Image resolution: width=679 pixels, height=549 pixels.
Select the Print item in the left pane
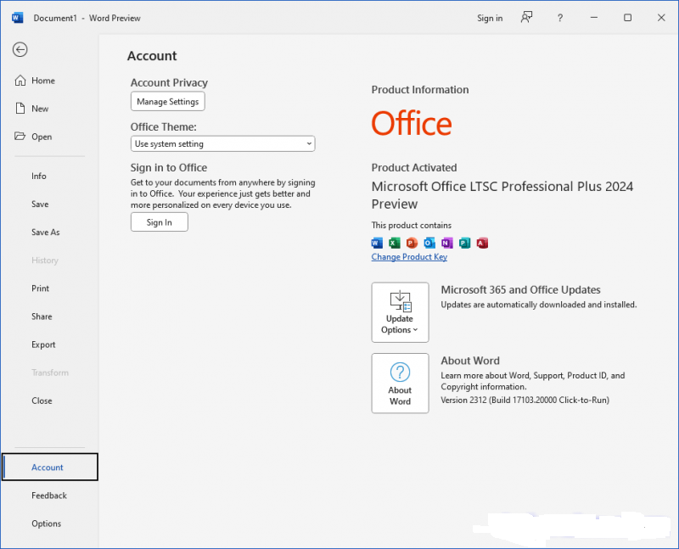click(40, 289)
